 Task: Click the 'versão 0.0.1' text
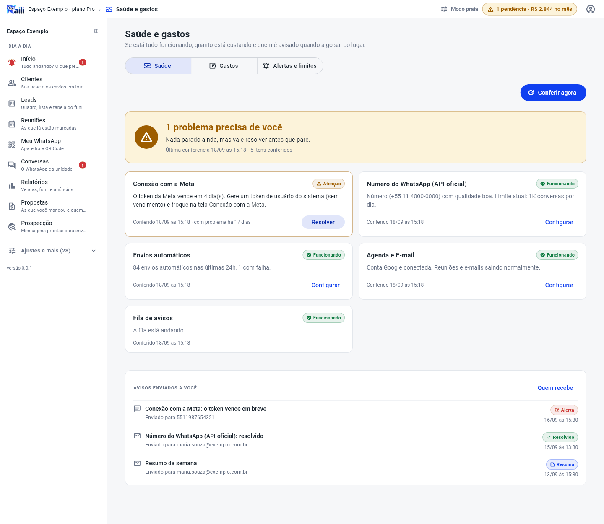coord(19,268)
